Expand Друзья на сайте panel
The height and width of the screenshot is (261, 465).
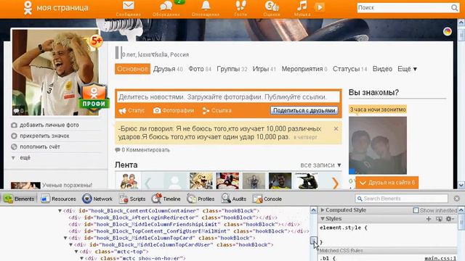pos(387,183)
